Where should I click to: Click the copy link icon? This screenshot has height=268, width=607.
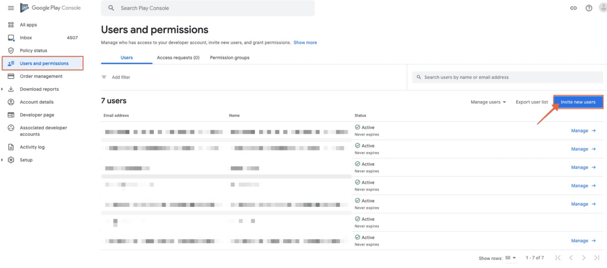click(x=573, y=8)
